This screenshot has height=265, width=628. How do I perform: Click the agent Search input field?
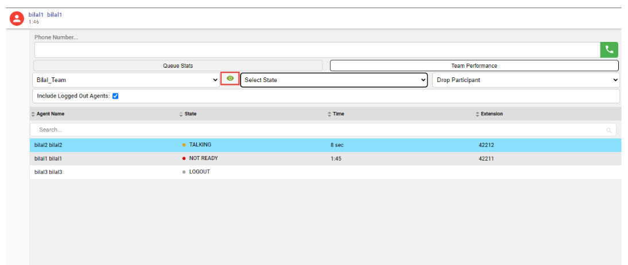pos(317,130)
